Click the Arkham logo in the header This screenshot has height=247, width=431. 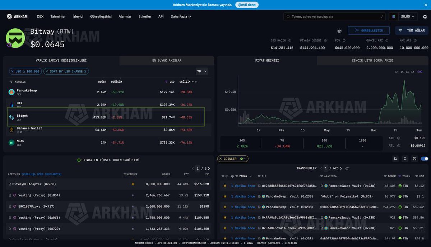pos(17,16)
